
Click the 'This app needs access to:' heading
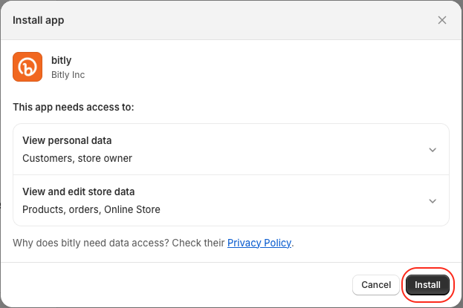coord(74,107)
